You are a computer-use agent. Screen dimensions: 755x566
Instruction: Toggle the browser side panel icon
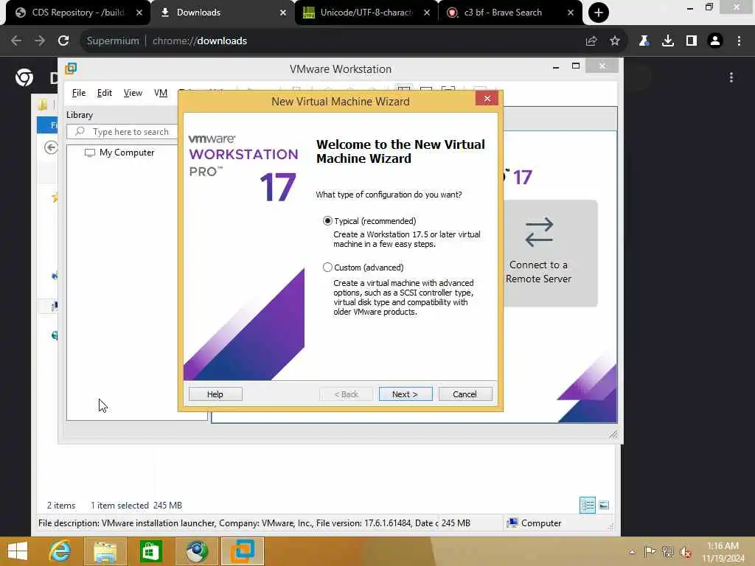pyautogui.click(x=692, y=41)
